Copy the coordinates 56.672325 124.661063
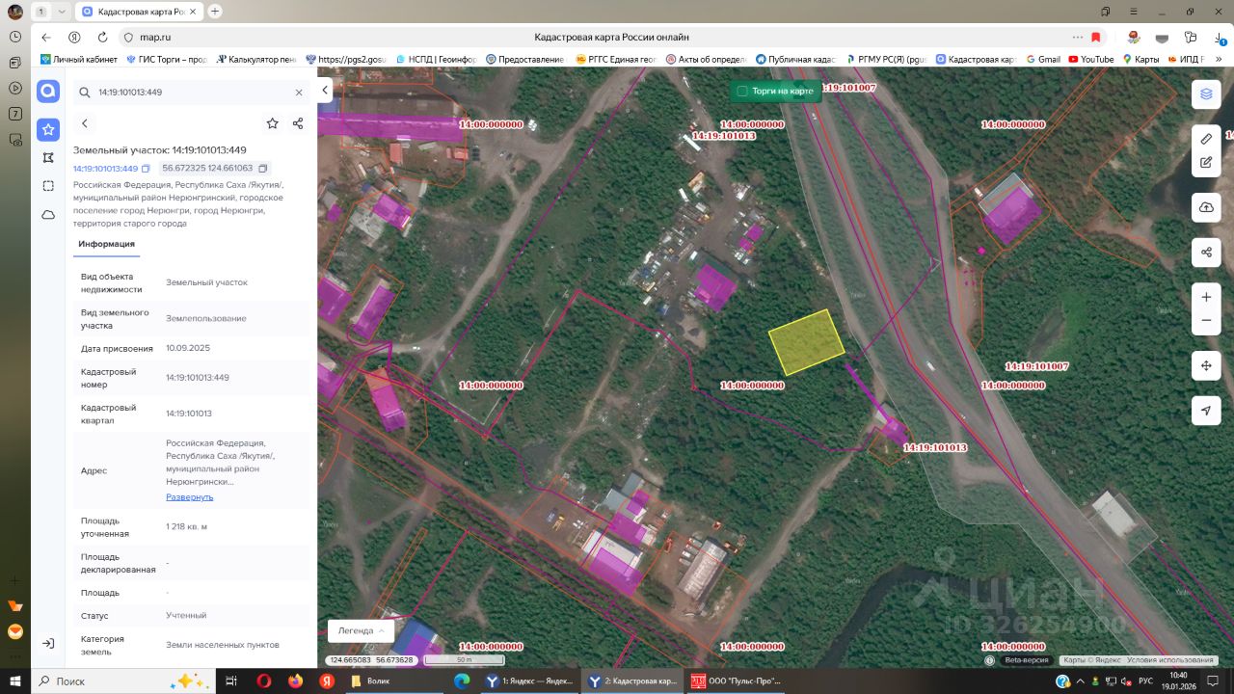Viewport: 1234px width, 694px height. click(x=262, y=169)
